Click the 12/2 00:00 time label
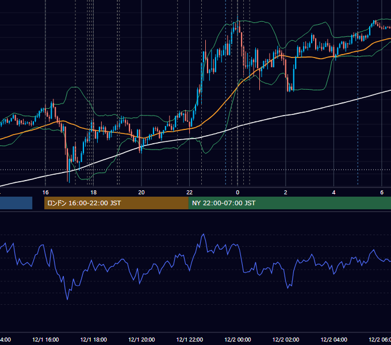The width and height of the screenshot is (391, 345). click(x=237, y=339)
